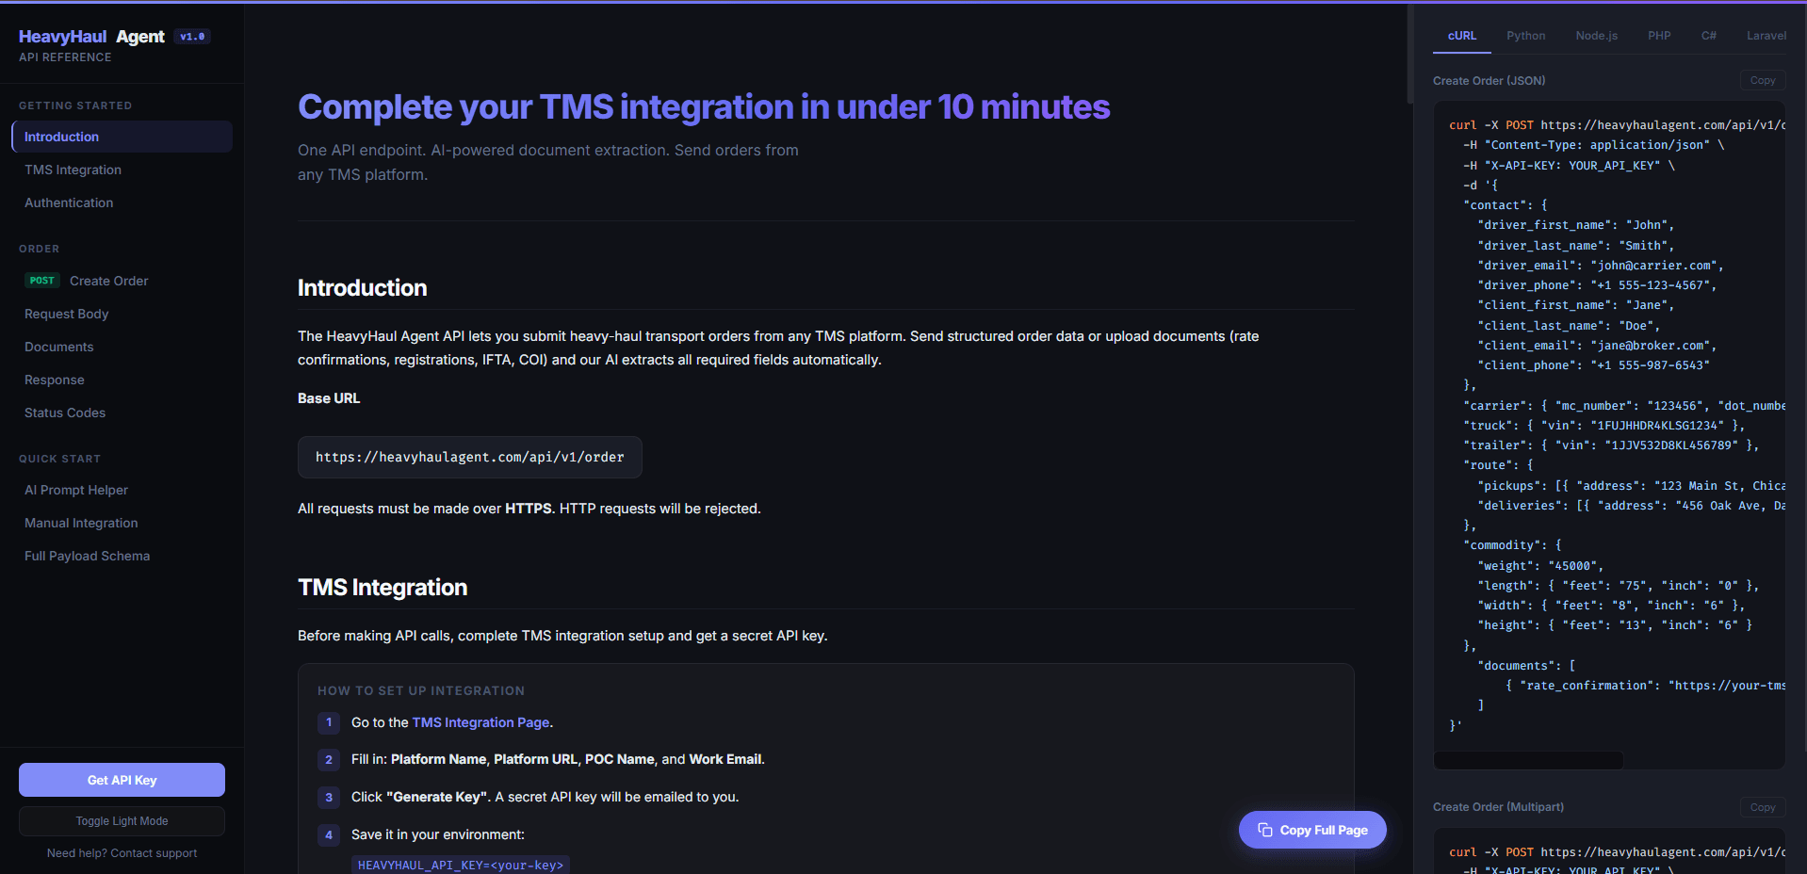The height and width of the screenshot is (874, 1807).
Task: Open Documents sidebar entry
Action: pyautogui.click(x=122, y=347)
